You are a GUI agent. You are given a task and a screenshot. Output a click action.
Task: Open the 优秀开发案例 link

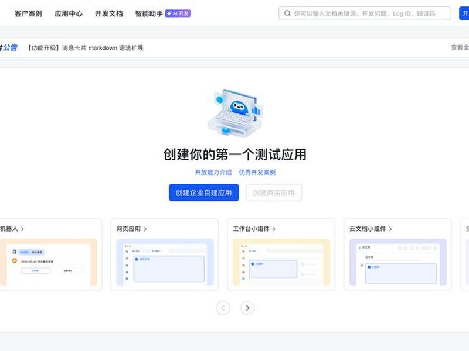(257, 172)
